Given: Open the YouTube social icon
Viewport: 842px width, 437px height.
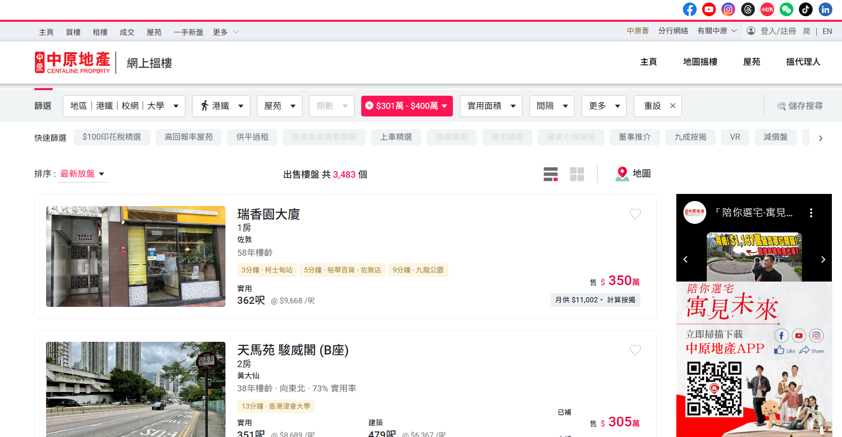Looking at the screenshot, I should (x=709, y=9).
